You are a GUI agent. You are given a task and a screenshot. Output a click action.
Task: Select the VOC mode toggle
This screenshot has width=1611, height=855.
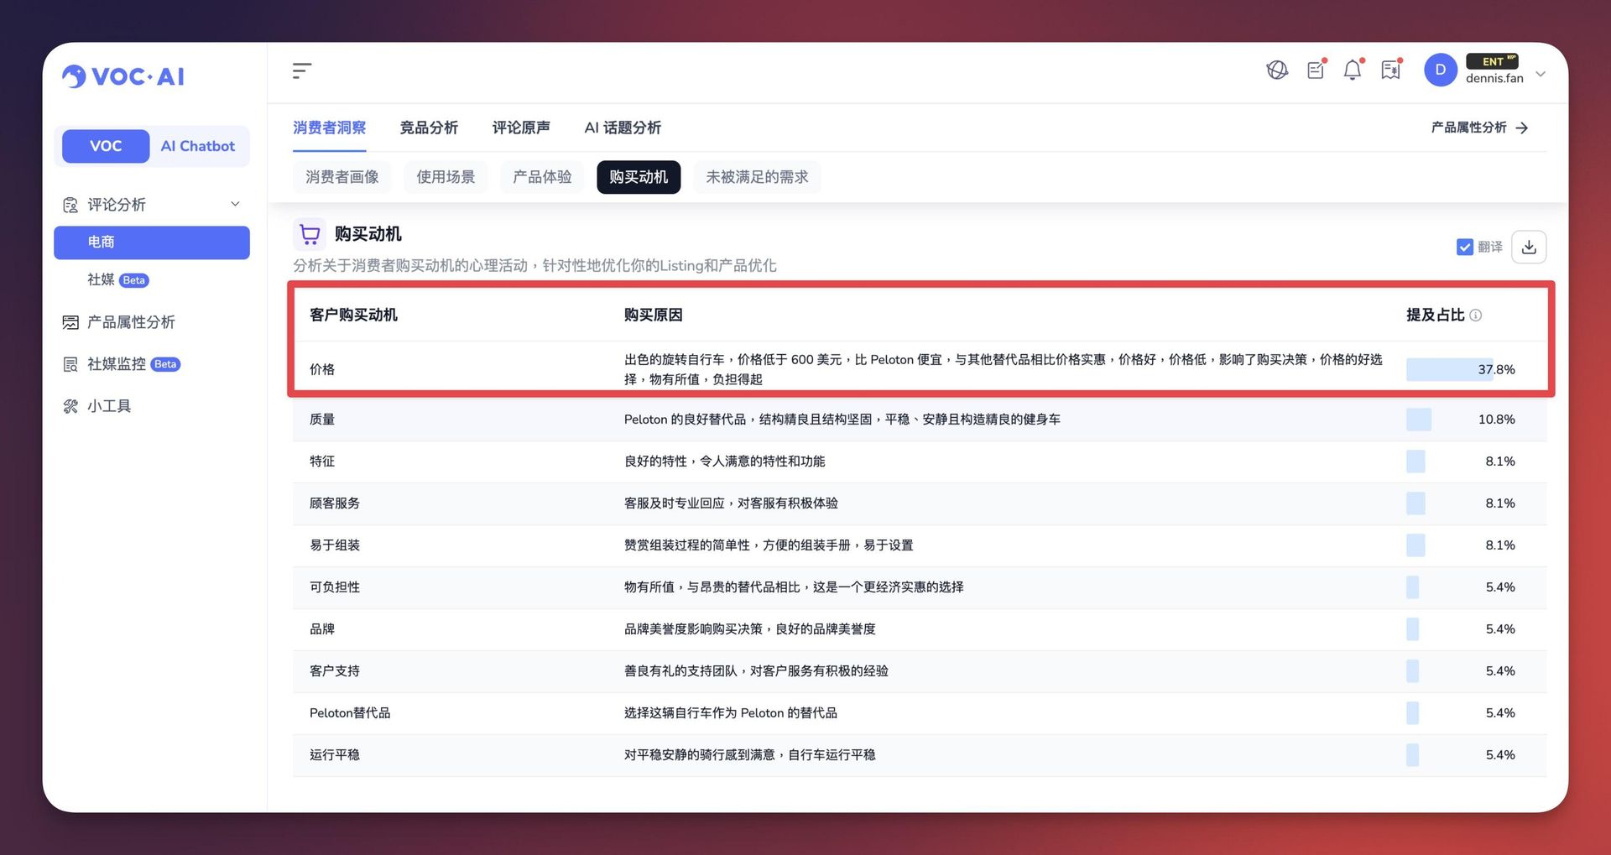(x=106, y=146)
